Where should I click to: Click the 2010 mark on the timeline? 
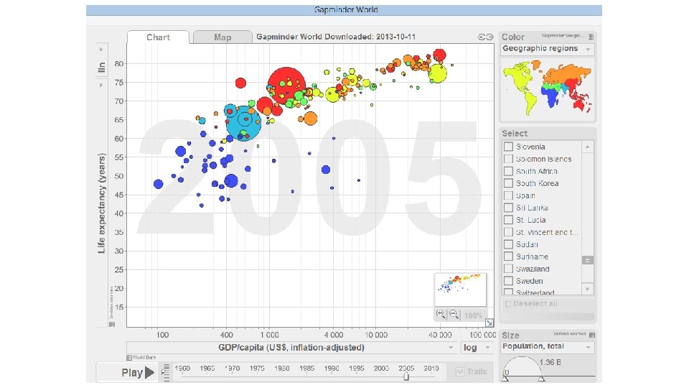coord(431,368)
